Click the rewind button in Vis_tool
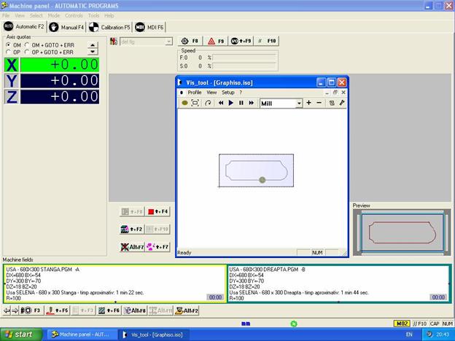This screenshot has width=455, height=341. click(x=221, y=103)
